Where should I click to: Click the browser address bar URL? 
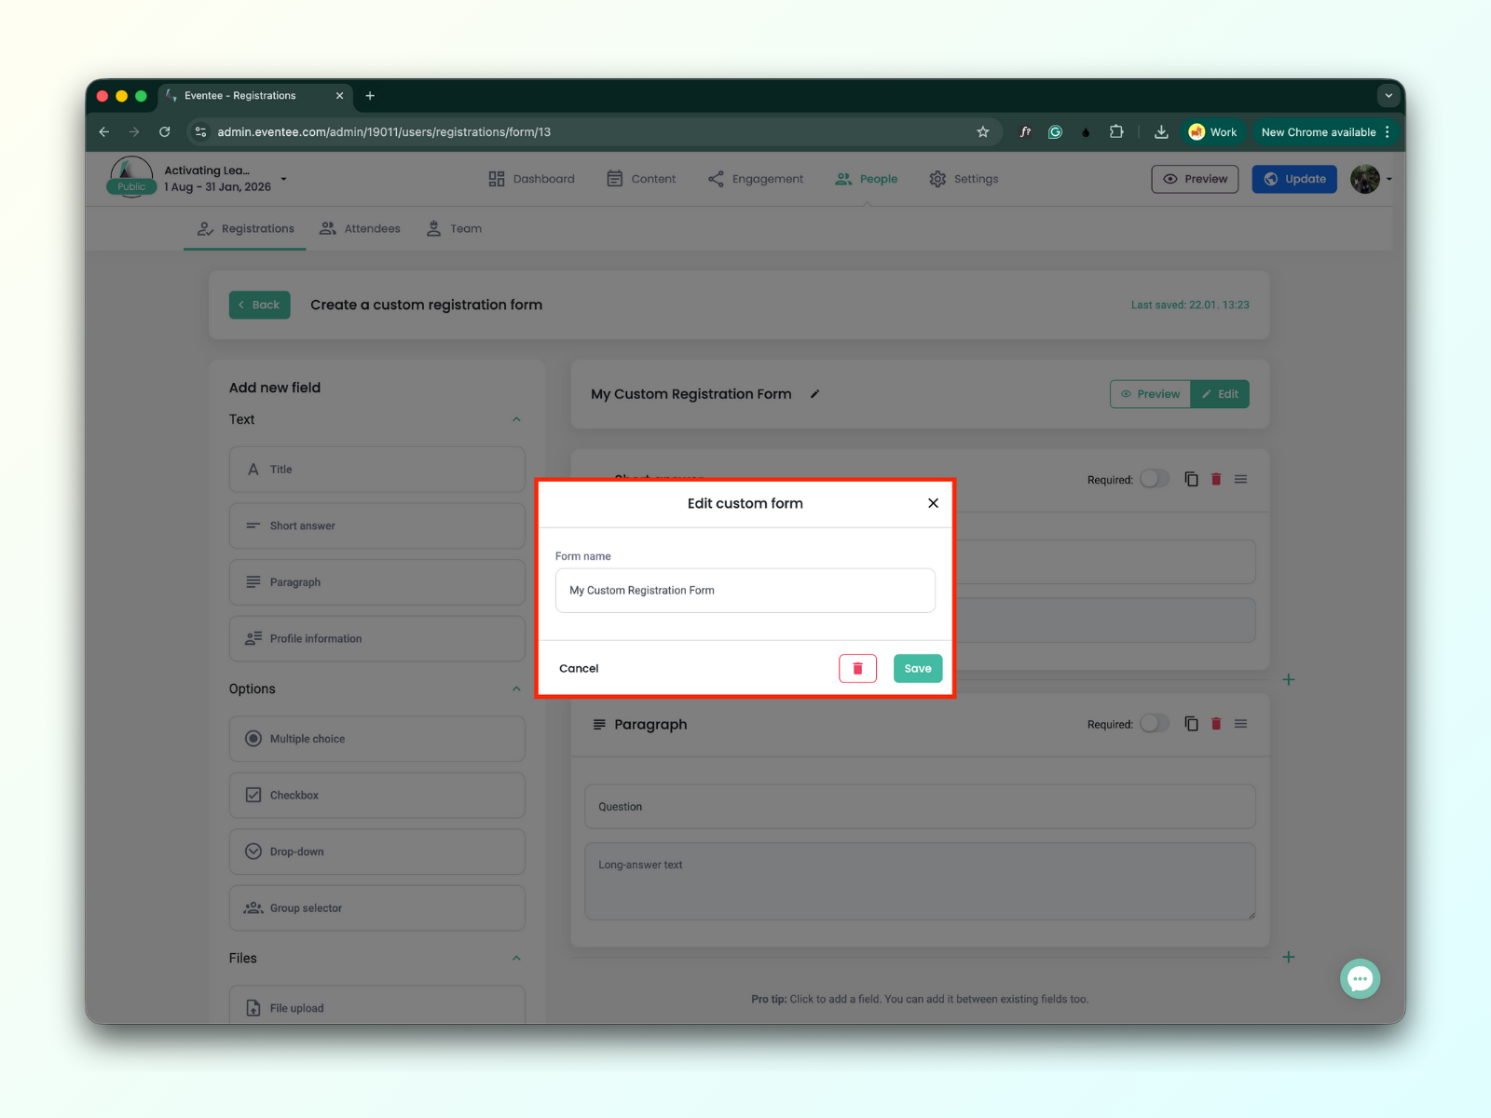tap(384, 132)
